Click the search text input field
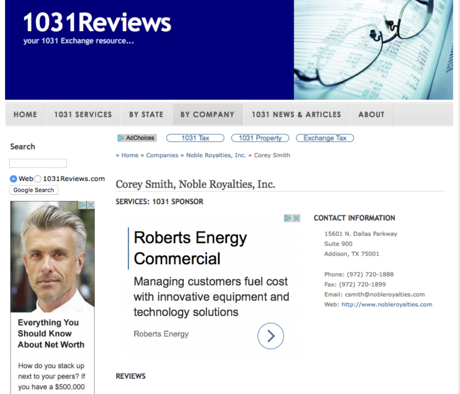Image resolution: width=460 pixels, height=394 pixels. tap(38, 163)
